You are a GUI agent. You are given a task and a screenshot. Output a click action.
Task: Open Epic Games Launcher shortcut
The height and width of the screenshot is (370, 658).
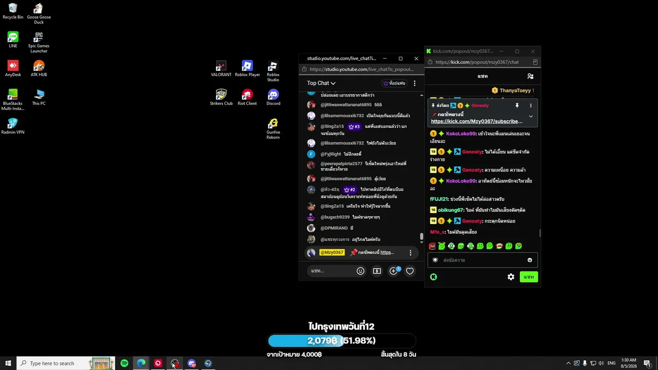tap(39, 43)
